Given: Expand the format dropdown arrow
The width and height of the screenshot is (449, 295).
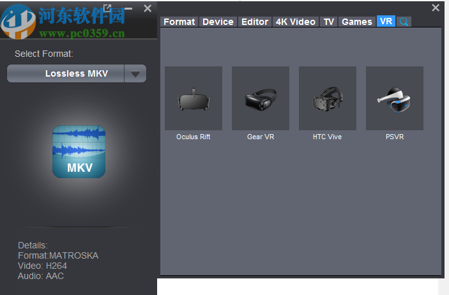Looking at the screenshot, I should pos(135,73).
